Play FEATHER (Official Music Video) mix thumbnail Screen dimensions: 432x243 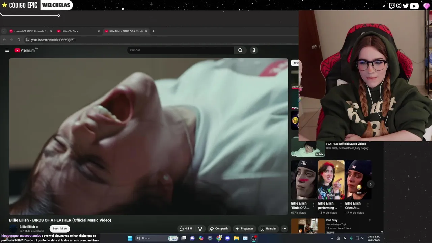click(308, 150)
